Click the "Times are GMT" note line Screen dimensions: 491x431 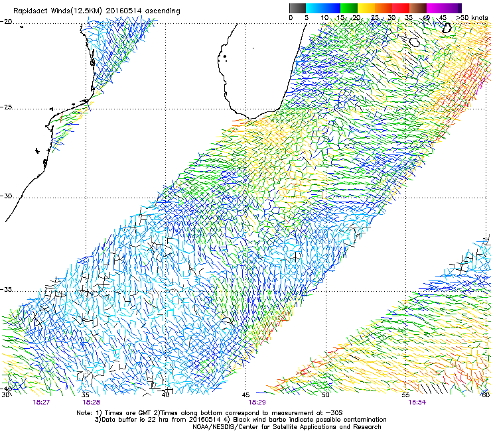point(210,413)
